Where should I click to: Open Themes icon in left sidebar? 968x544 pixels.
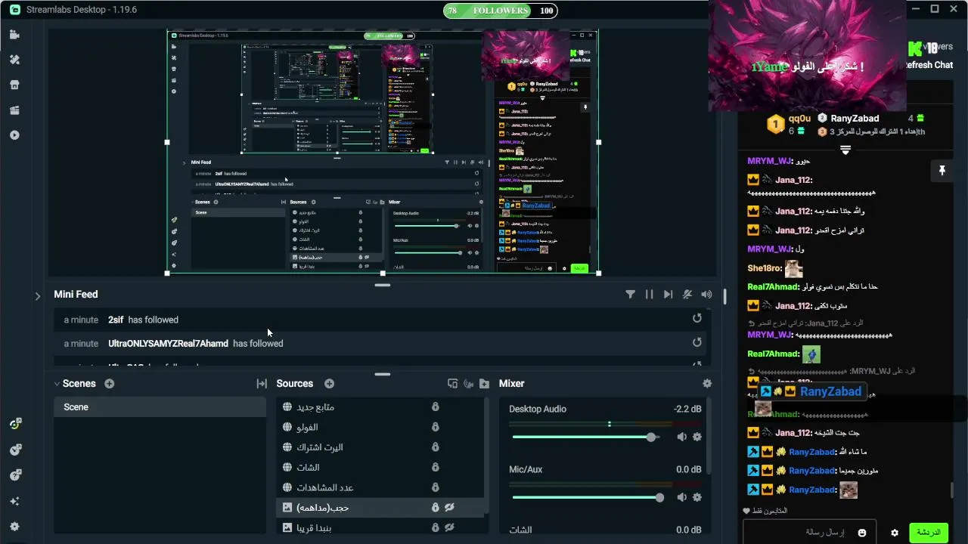pos(14,60)
